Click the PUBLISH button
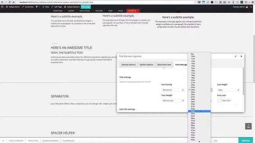255x143 pixels. 245,141
